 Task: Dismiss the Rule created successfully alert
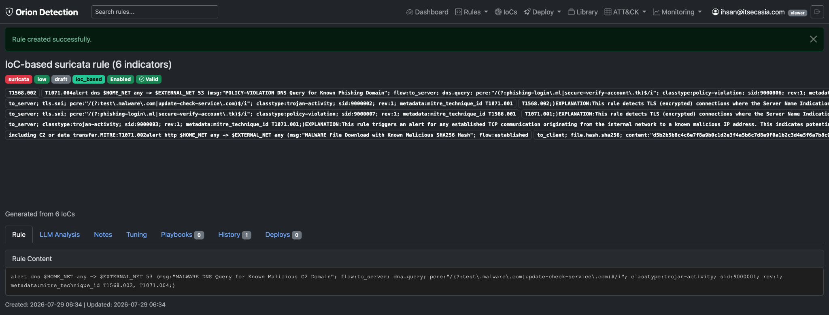click(x=813, y=39)
